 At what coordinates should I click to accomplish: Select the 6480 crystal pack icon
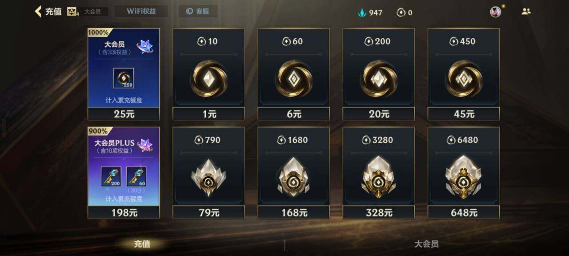464,176
